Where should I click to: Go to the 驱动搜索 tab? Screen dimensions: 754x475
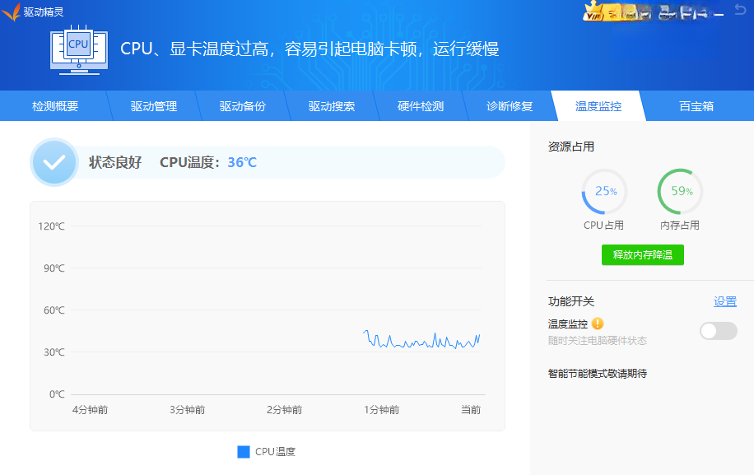(332, 106)
